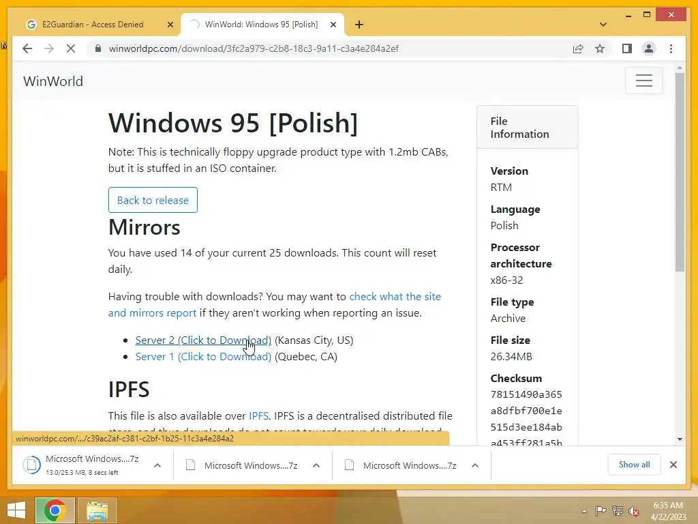Show hidden tray icons arrow

click(584, 510)
